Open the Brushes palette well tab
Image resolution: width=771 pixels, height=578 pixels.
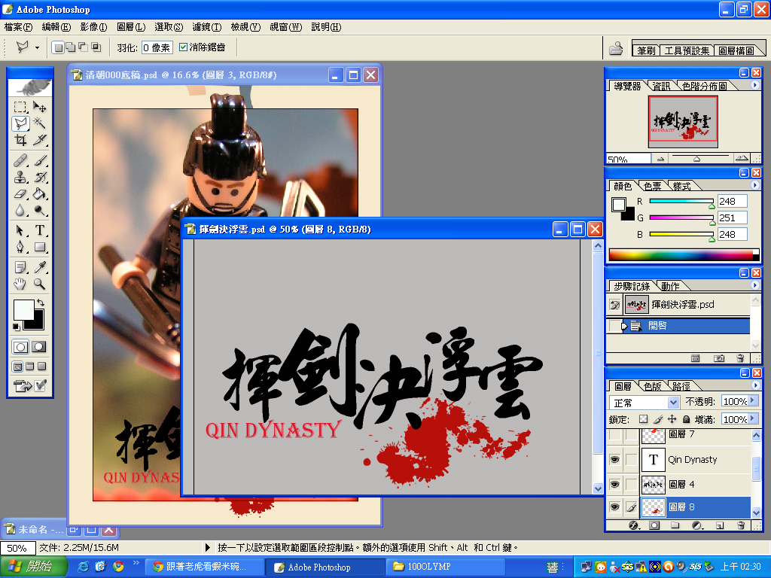(x=646, y=50)
